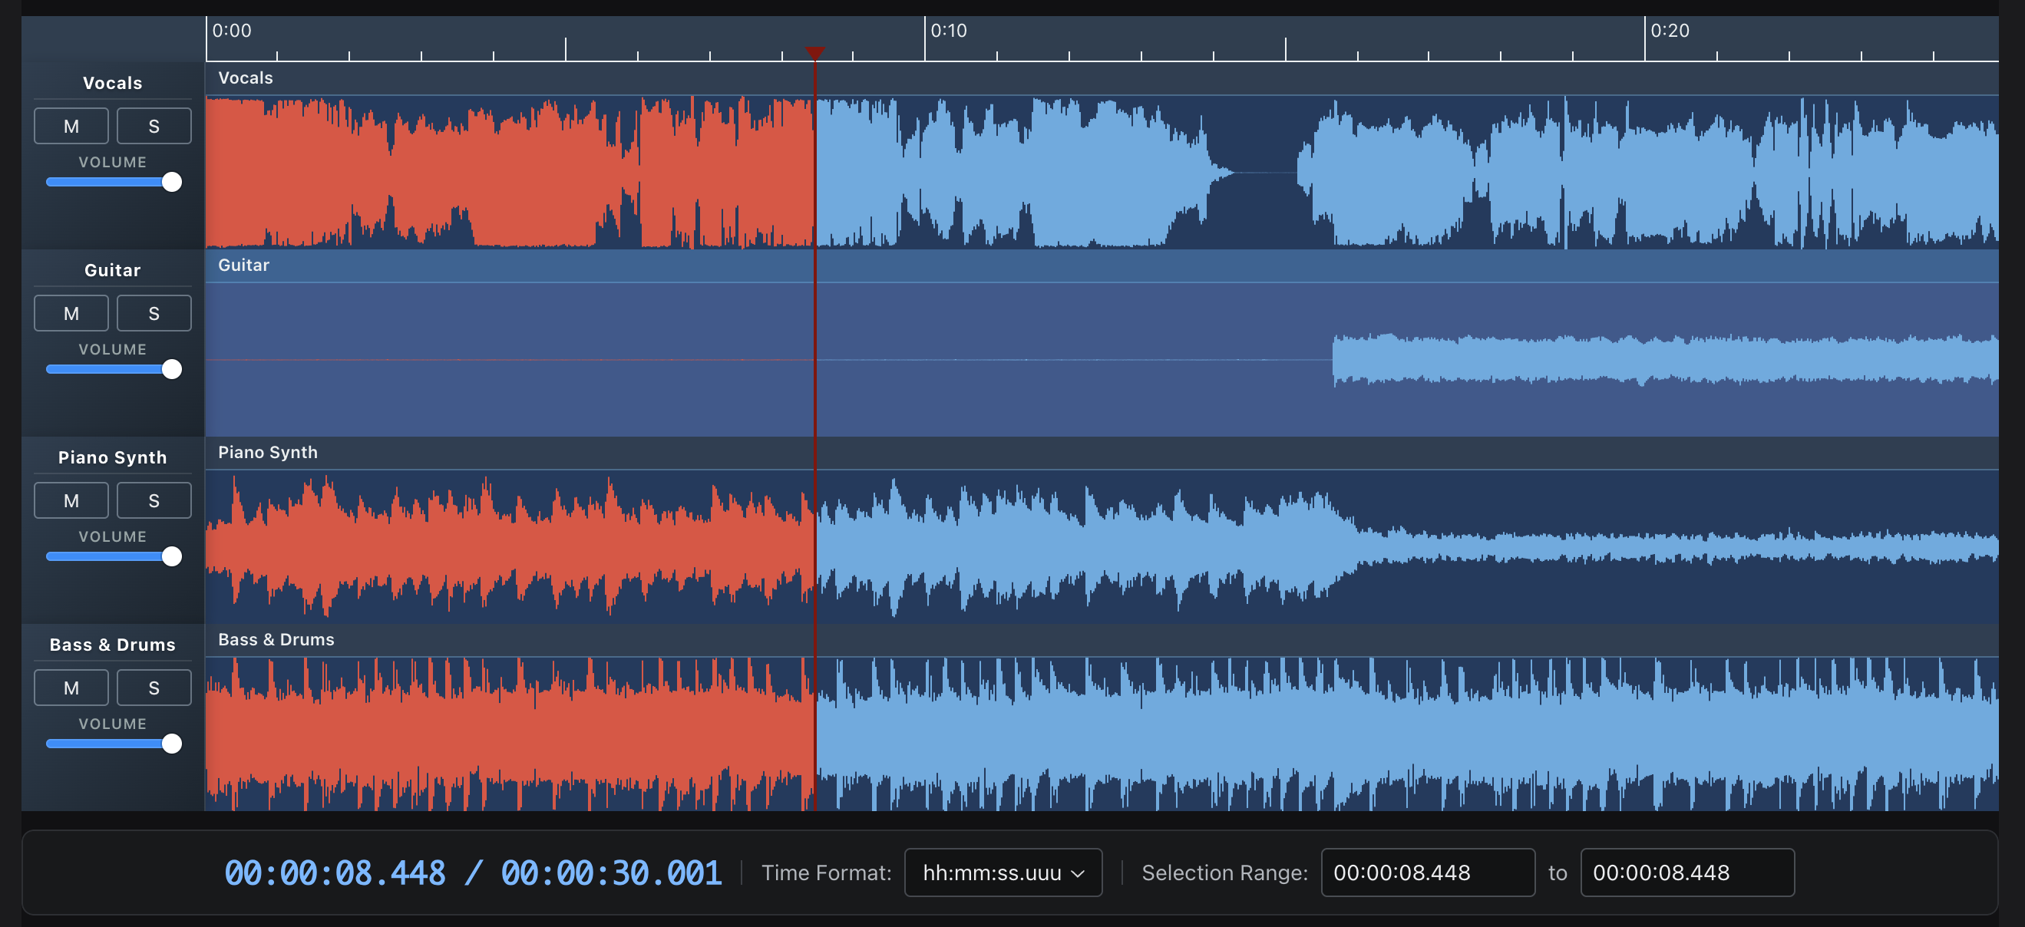Click the Bass & Drums volume slider handle
The width and height of the screenshot is (2025, 927).
tap(172, 743)
